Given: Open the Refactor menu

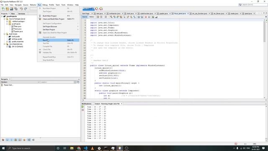Looking at the screenshot, I should point(33,5).
